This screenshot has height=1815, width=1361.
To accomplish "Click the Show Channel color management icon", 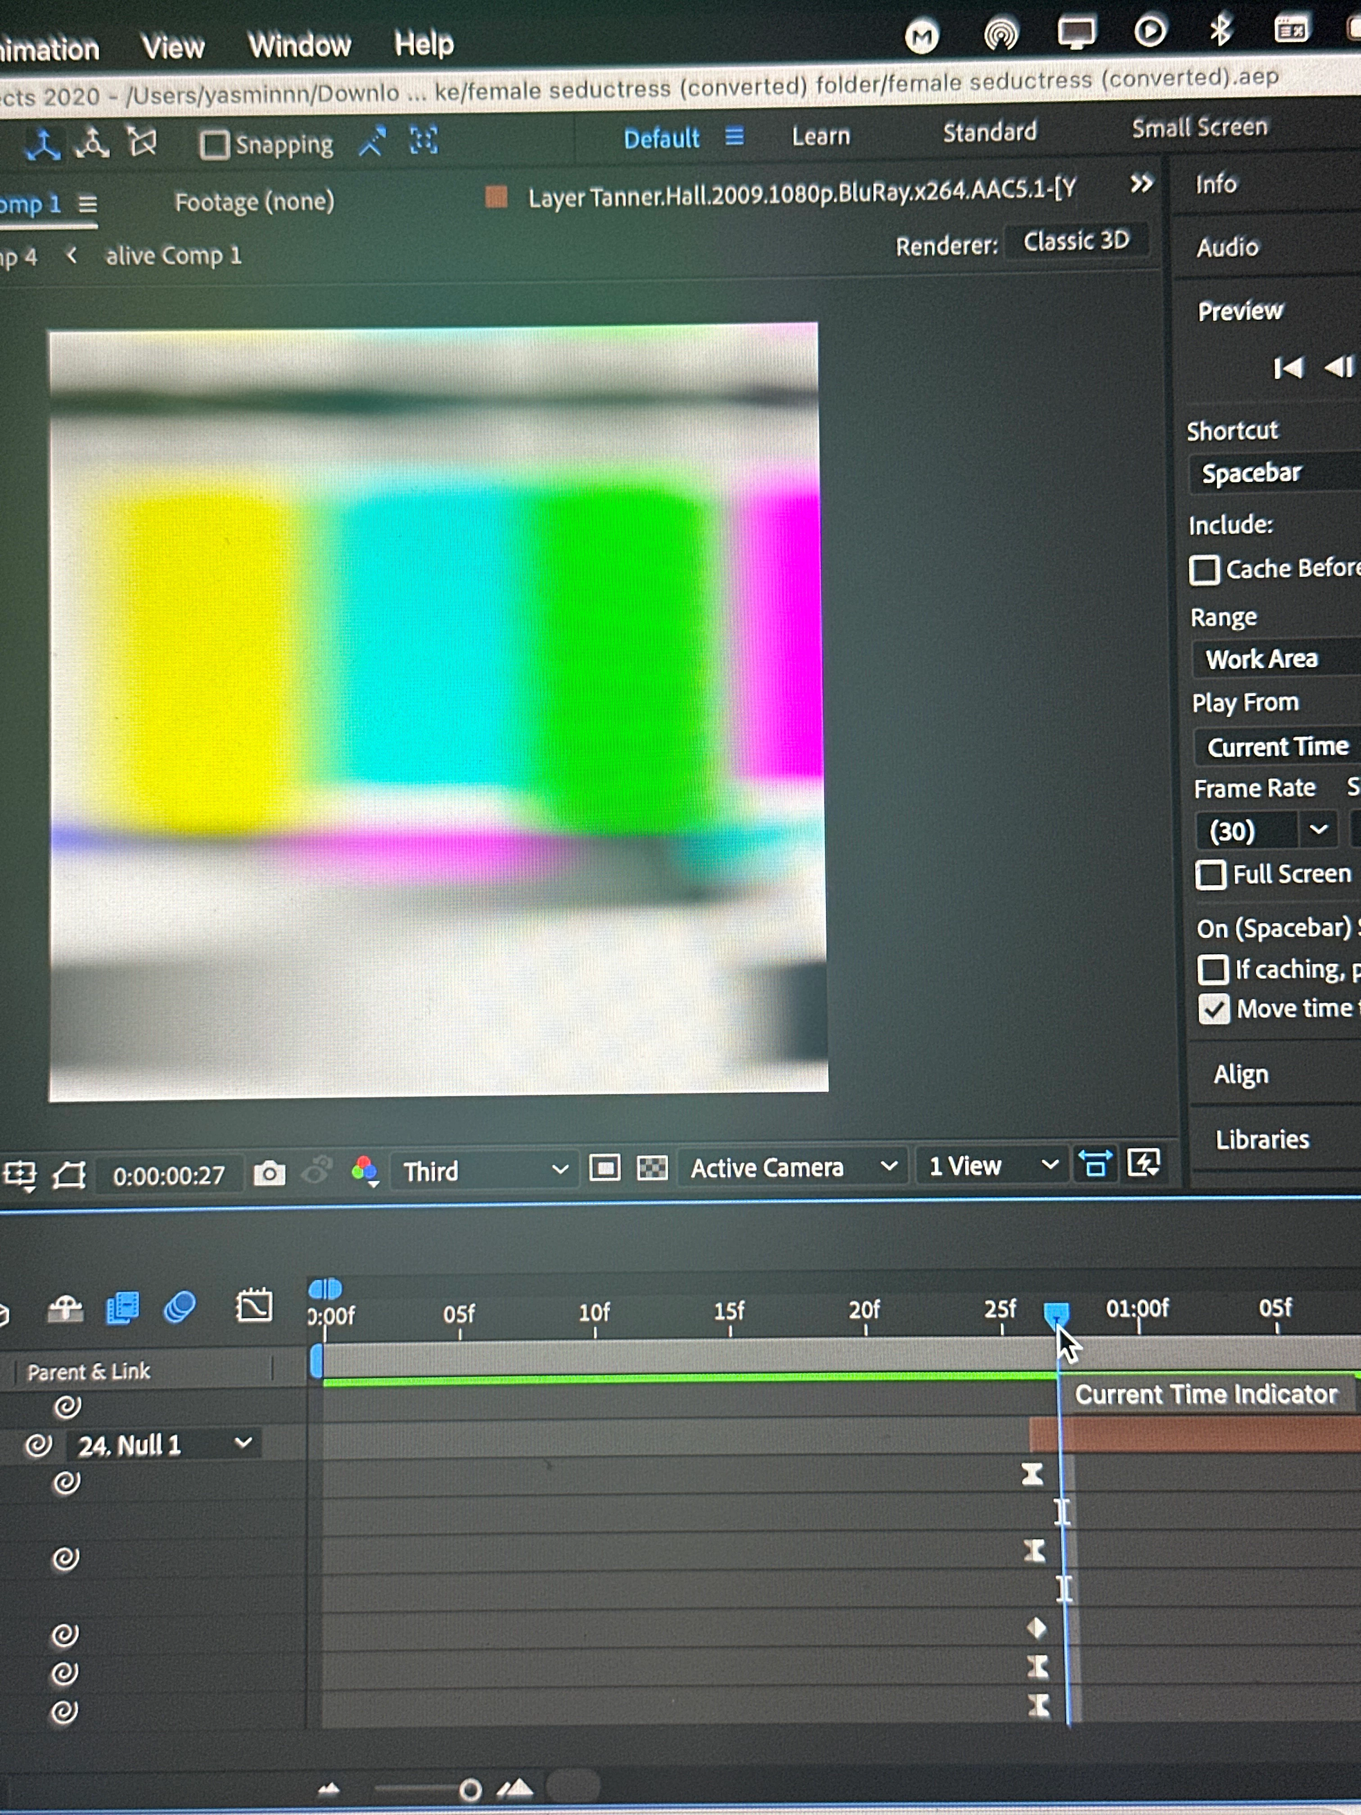I will point(364,1171).
